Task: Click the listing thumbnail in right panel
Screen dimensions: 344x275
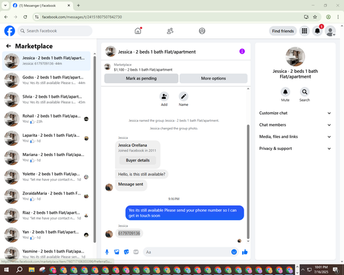Action: tap(295, 56)
